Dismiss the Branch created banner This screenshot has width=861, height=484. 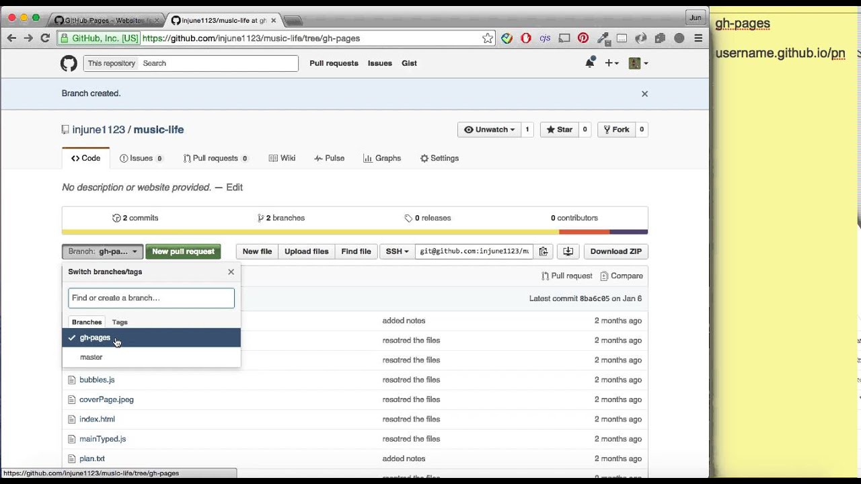[644, 93]
